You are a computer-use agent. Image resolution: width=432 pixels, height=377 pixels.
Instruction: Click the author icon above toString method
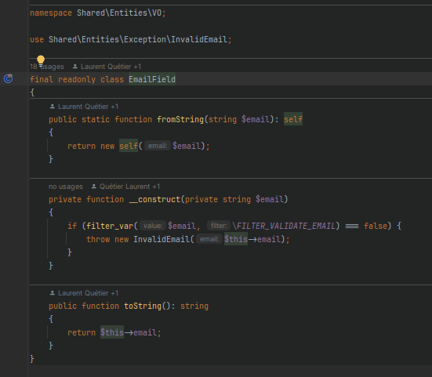53,293
